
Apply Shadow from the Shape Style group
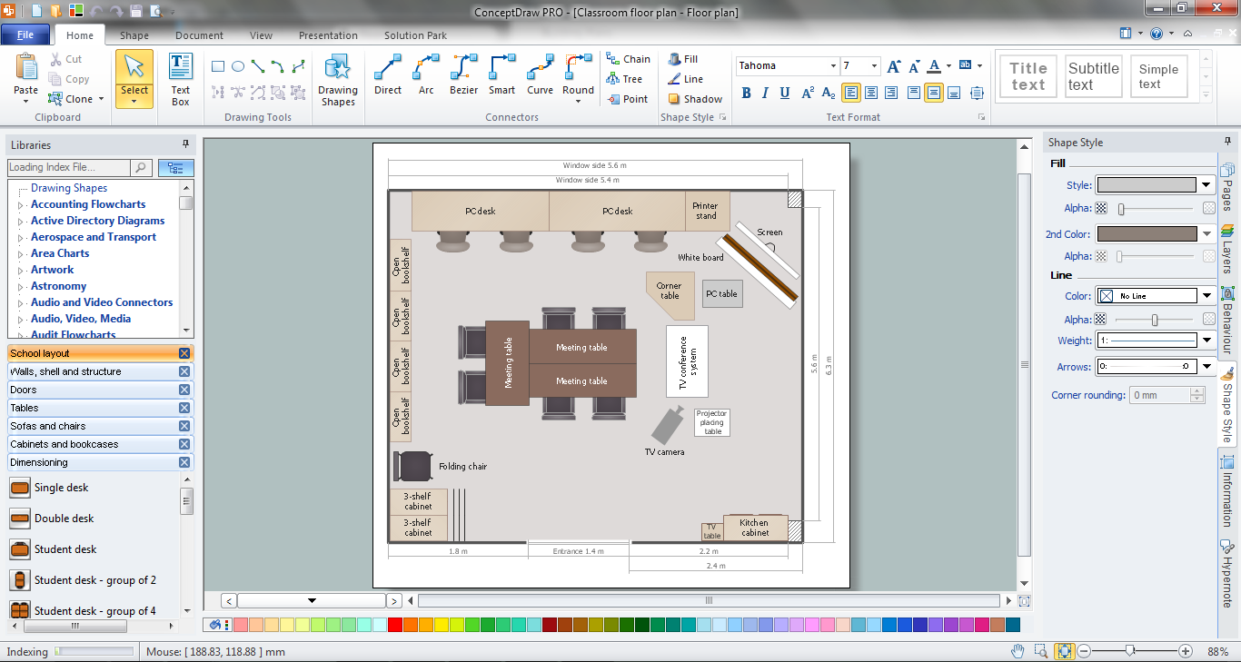coord(693,99)
